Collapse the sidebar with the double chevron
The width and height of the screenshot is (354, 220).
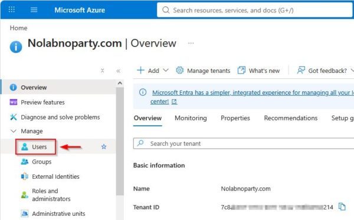coord(119,71)
